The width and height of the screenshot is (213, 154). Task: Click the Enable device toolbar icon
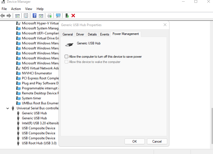coord(67,16)
